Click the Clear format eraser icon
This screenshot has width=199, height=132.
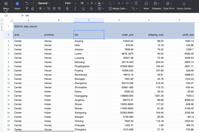(x=33, y=8)
